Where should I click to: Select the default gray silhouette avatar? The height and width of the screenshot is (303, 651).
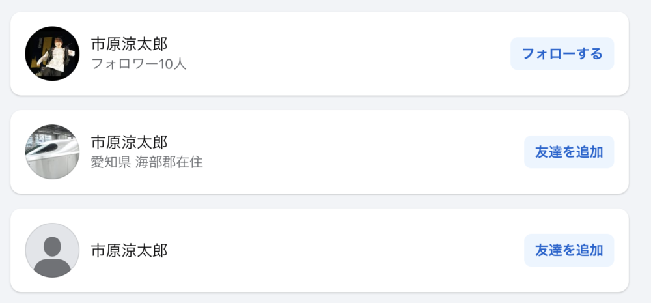(52, 250)
